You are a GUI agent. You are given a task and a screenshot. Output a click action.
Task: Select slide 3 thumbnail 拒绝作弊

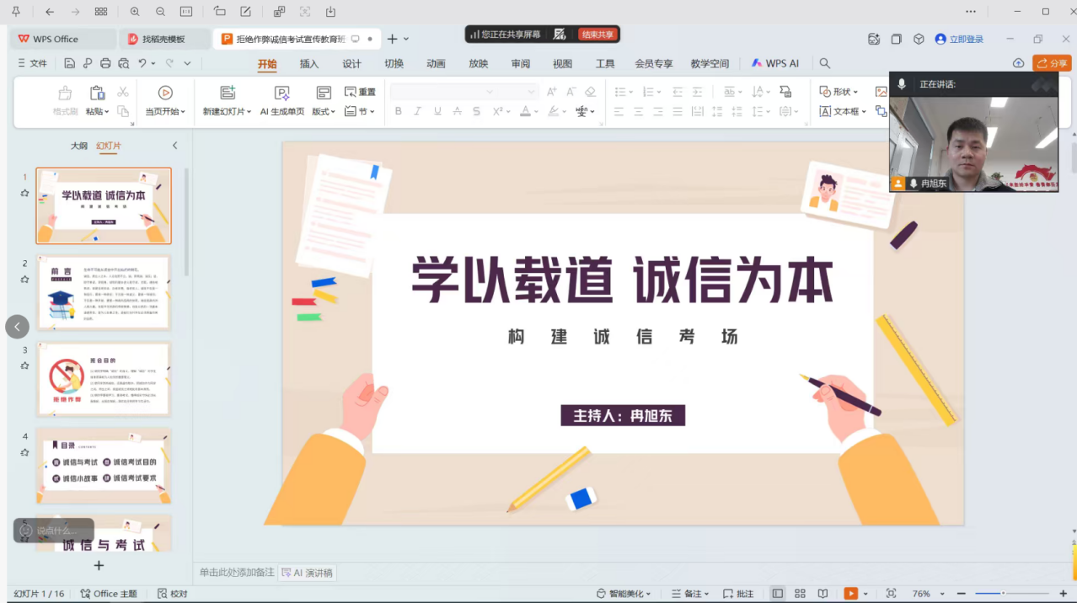[x=103, y=378]
